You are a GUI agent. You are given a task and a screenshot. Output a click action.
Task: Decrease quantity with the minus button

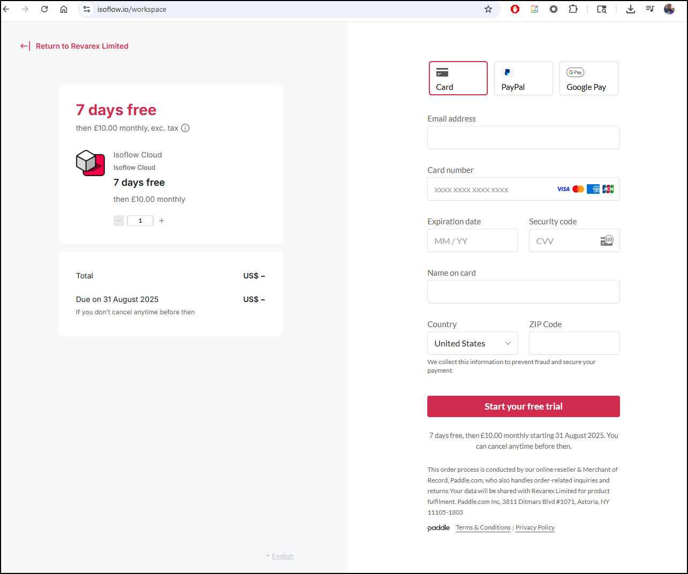coord(119,221)
